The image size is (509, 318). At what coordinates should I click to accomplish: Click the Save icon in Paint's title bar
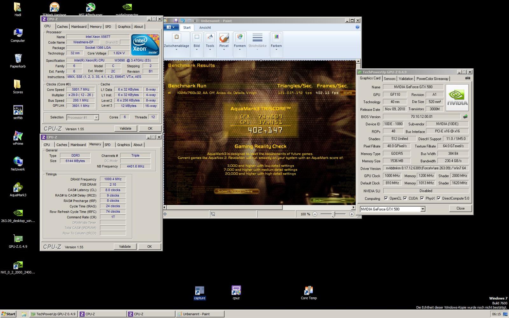176,21
